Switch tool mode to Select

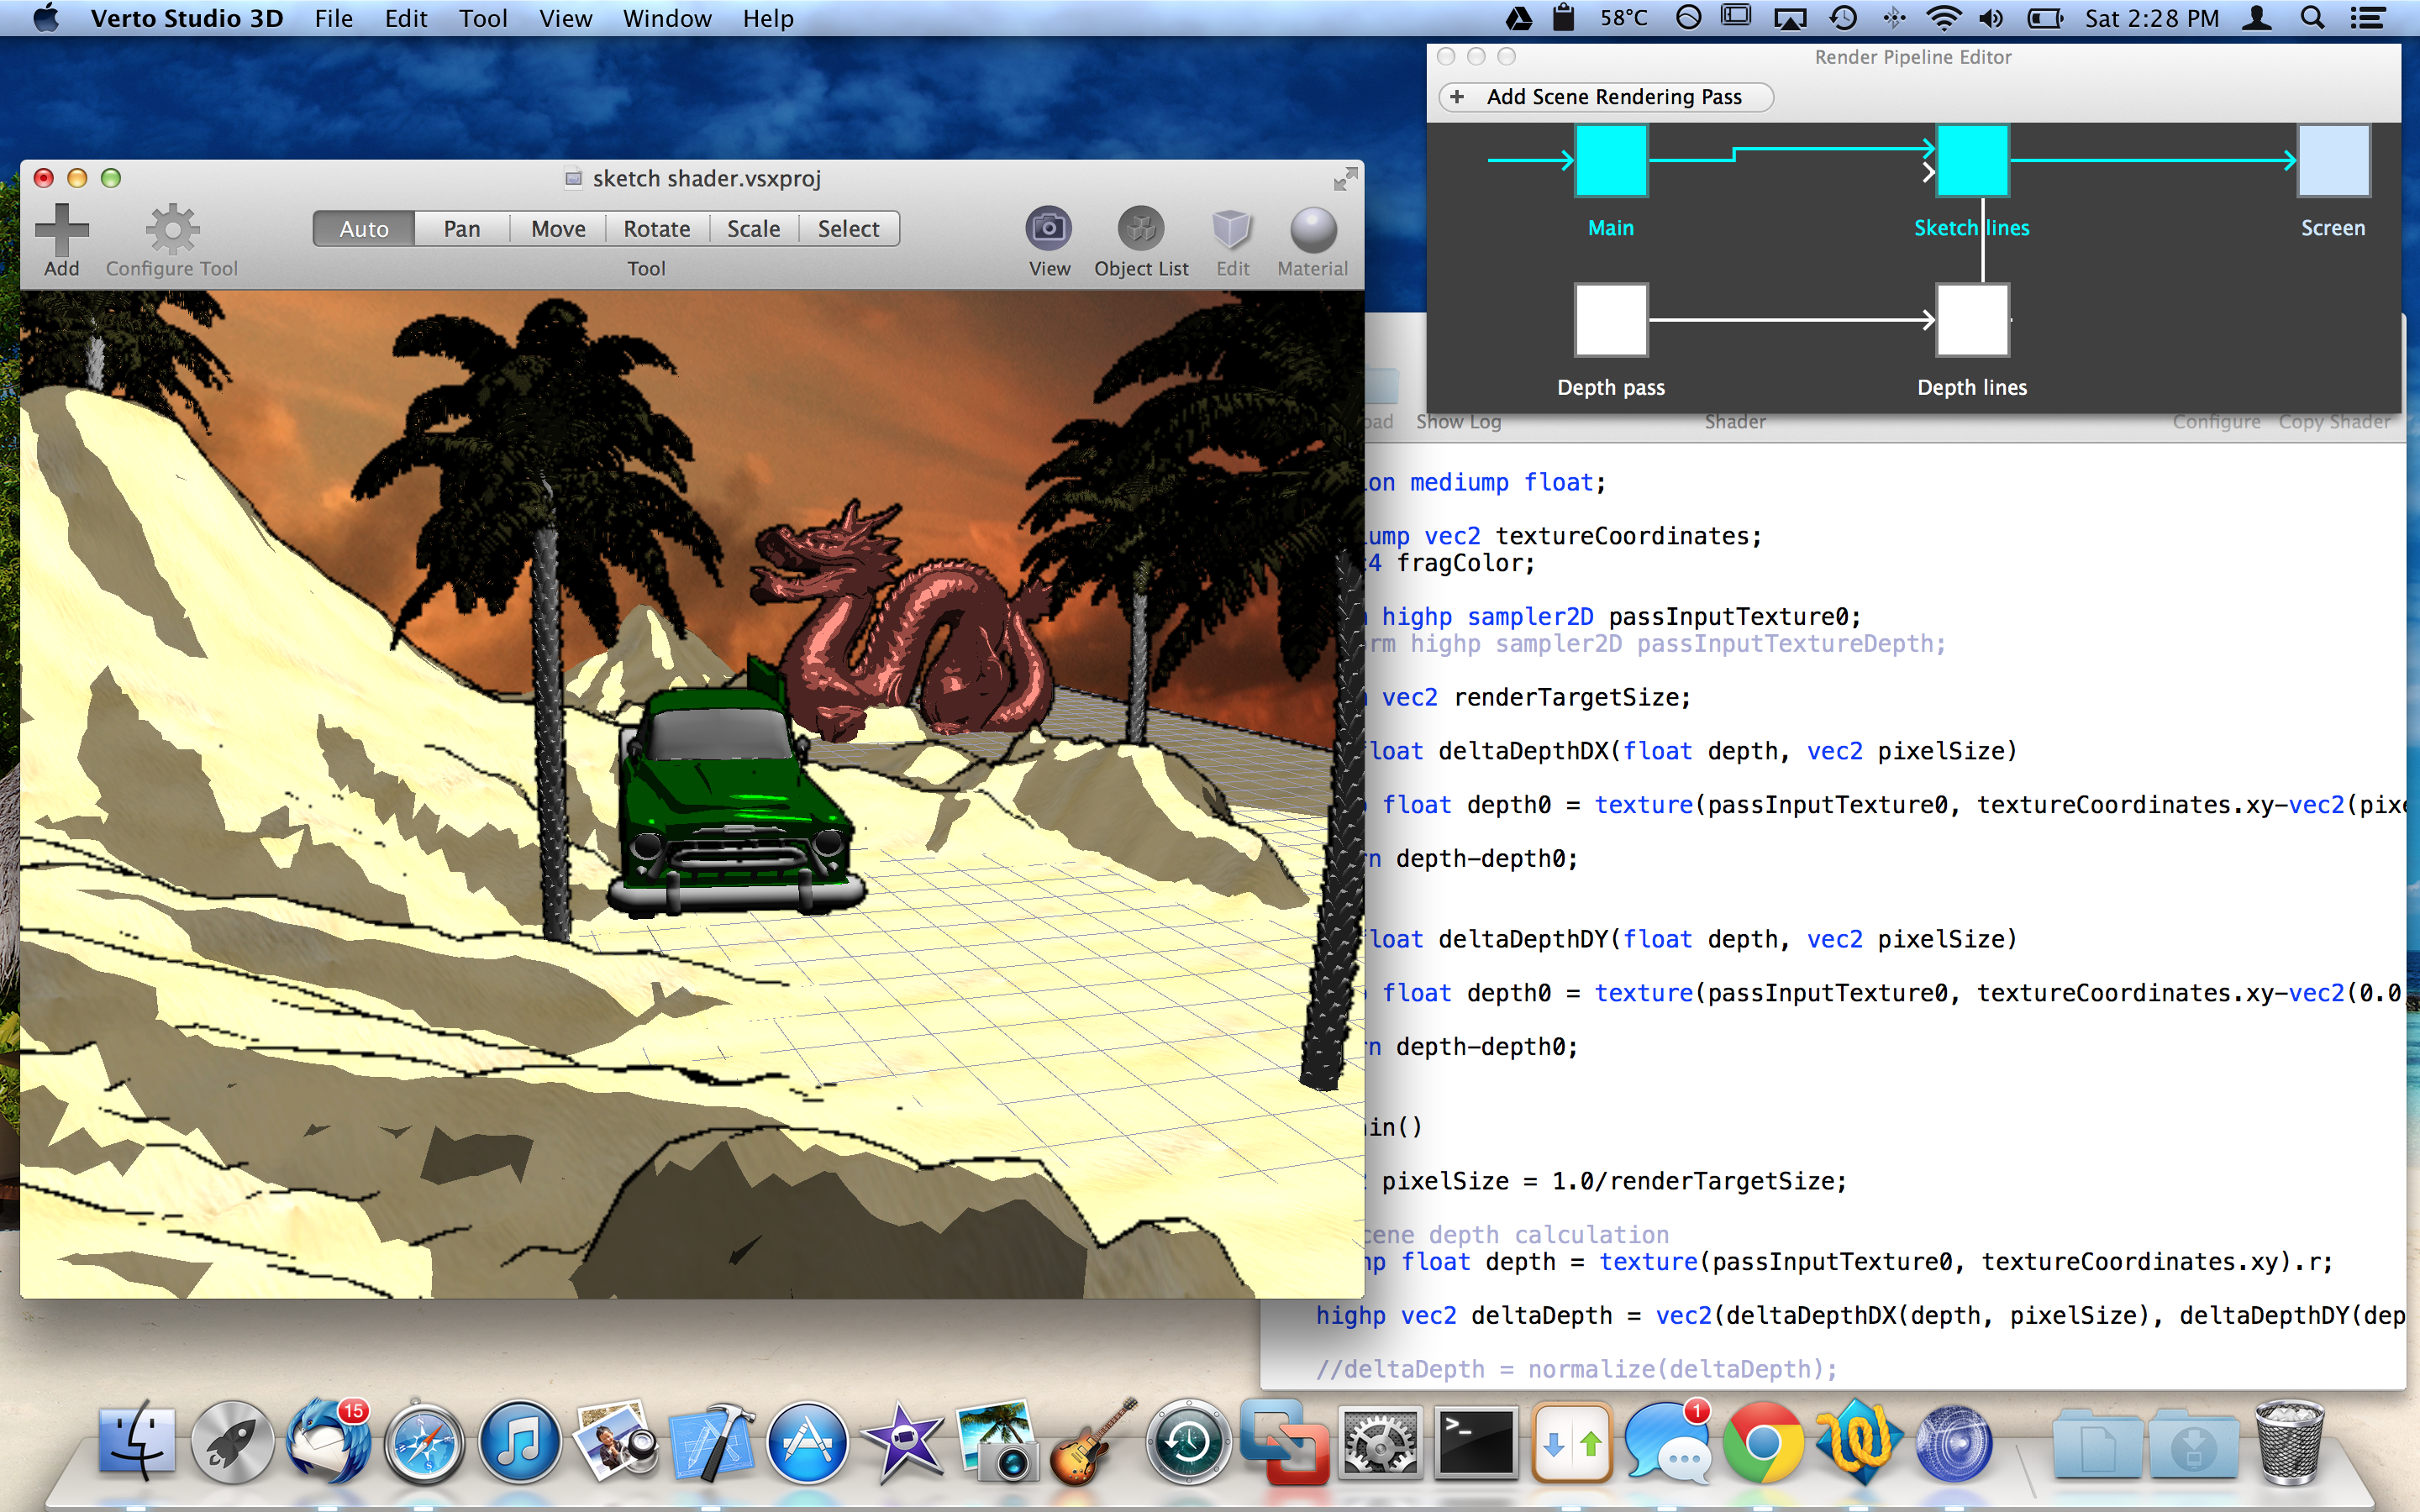tap(848, 229)
